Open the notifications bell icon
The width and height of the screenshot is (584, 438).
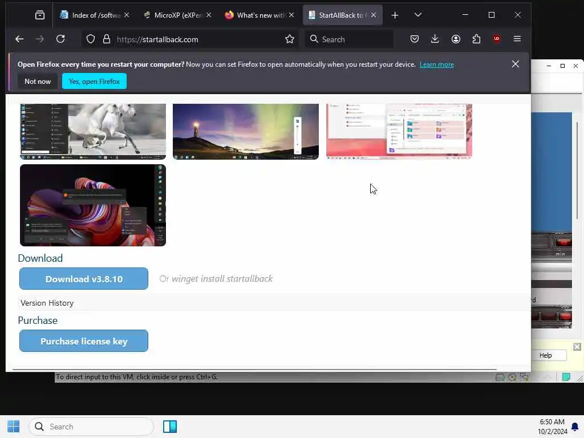coord(575,427)
